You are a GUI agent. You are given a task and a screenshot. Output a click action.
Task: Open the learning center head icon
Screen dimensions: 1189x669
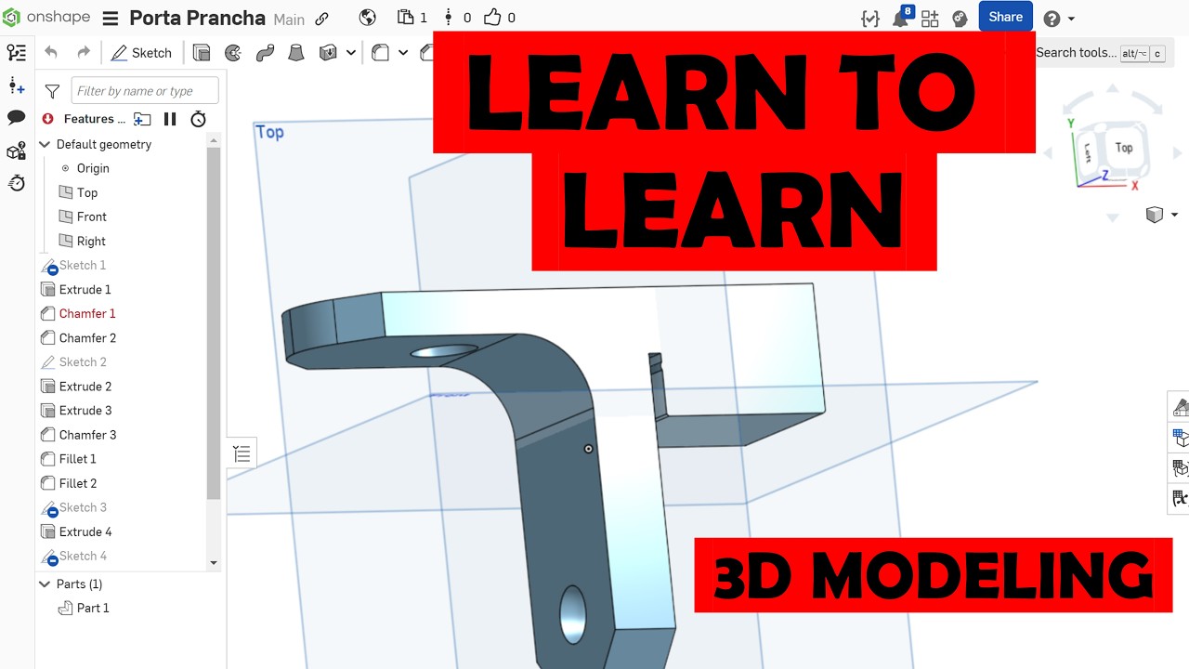coord(960,19)
